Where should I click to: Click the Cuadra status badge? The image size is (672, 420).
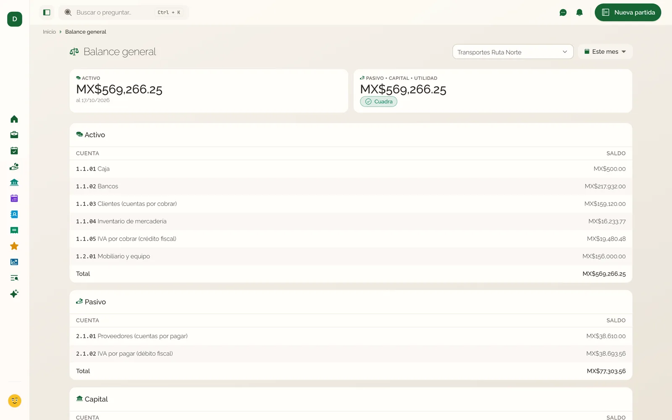click(x=378, y=102)
